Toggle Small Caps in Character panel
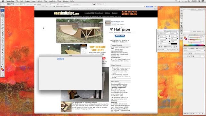This screenshot has height=116, width=206. (x=167, y=47)
